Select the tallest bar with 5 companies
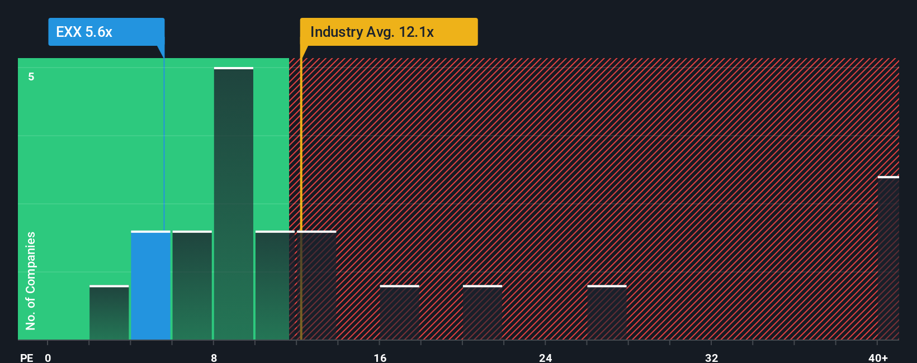 (234, 203)
